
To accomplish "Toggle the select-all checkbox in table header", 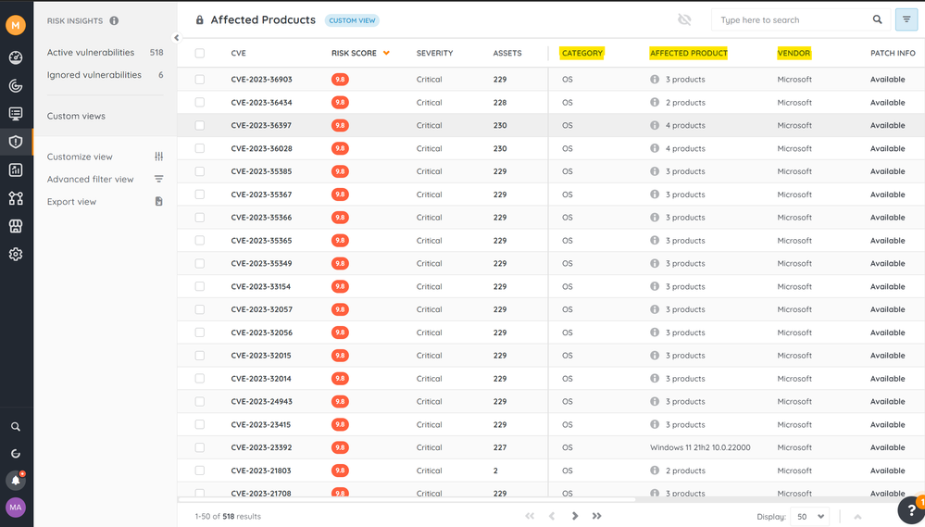I will 200,54.
